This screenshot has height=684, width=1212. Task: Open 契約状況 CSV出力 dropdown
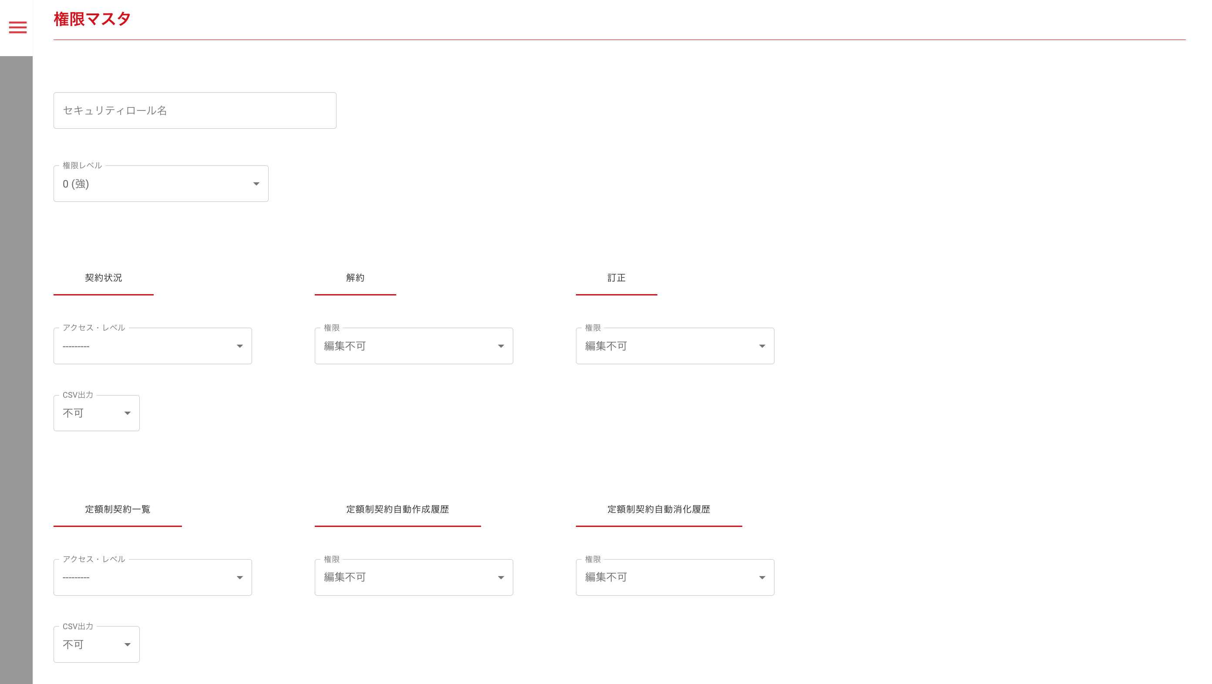[97, 413]
